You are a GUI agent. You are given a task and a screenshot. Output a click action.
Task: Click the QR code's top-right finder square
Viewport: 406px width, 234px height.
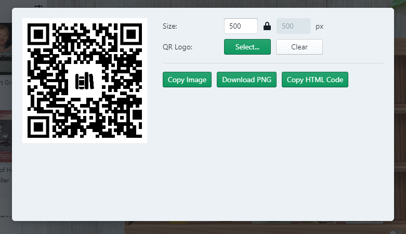[x=130, y=34]
